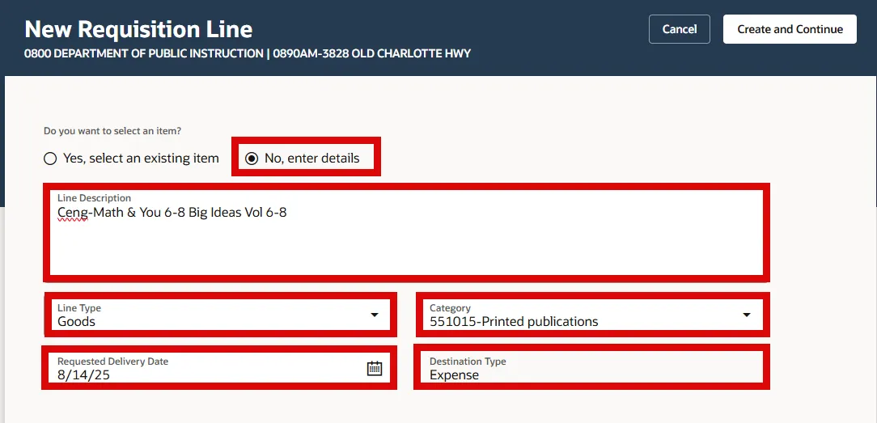Click the Destination Type field
The width and height of the screenshot is (877, 423).
pos(591,369)
